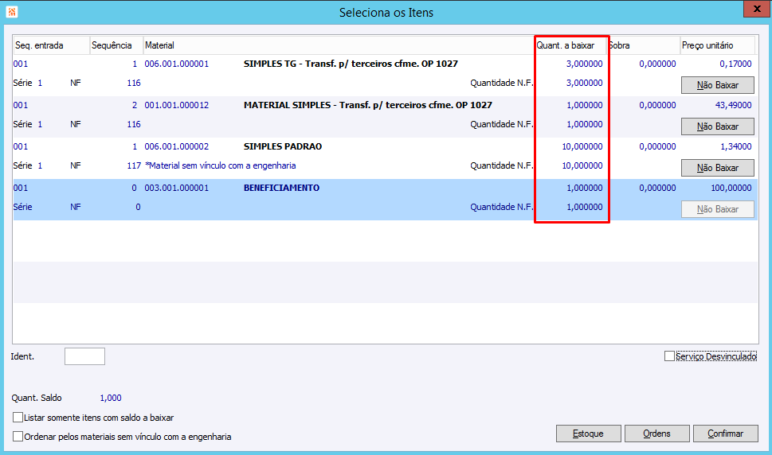Select material code 001.001.000012
The height and width of the screenshot is (455, 772).
click(x=176, y=105)
